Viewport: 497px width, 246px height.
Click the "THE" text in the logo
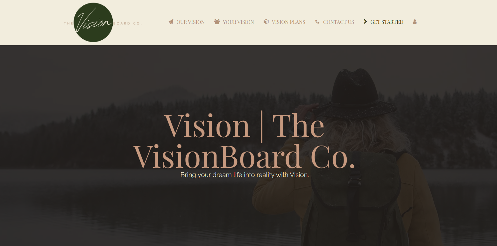click(68, 24)
